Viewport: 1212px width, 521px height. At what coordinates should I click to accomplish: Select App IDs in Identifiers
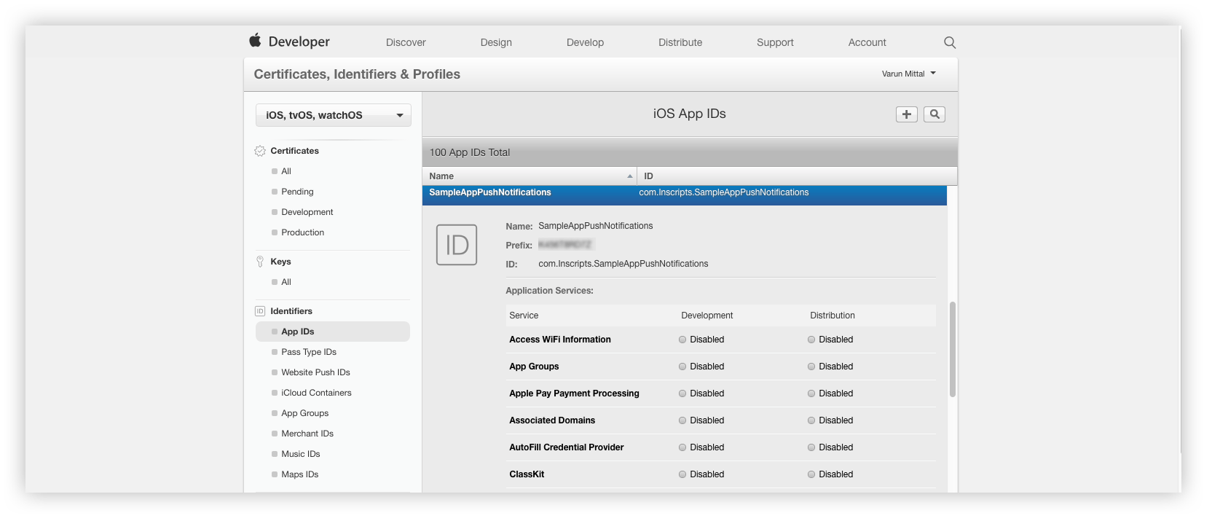(x=333, y=332)
